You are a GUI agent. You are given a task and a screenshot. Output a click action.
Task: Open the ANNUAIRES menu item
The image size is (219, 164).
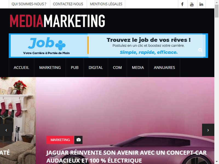click(x=164, y=68)
